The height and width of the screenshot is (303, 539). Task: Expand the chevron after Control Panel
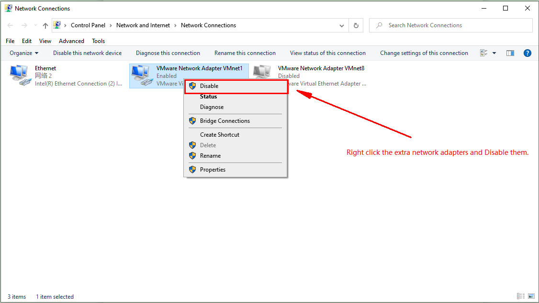(x=111, y=25)
